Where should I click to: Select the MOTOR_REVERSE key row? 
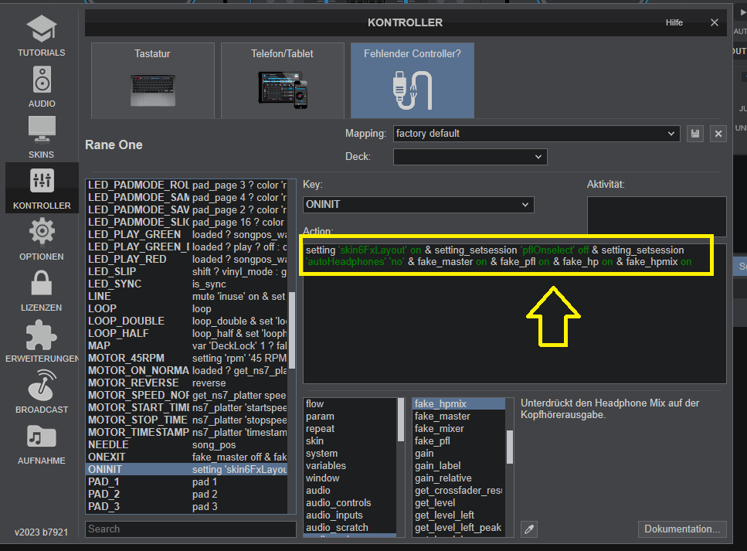[x=187, y=383]
